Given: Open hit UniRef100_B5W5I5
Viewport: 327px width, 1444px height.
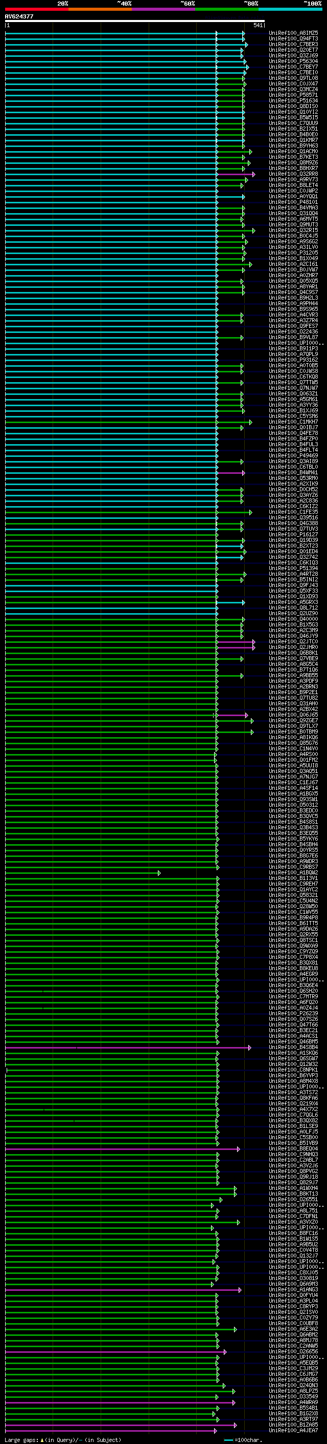Looking at the screenshot, I should (x=293, y=118).
